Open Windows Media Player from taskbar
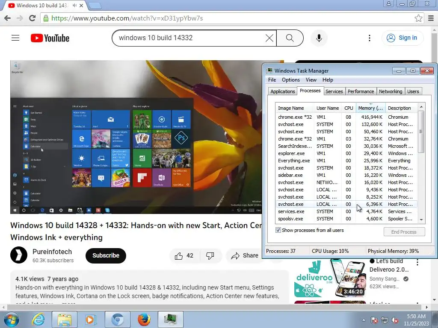 (90, 319)
